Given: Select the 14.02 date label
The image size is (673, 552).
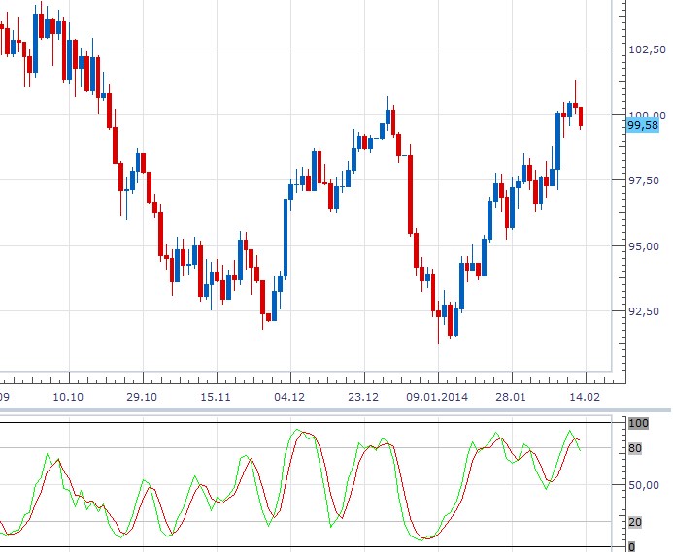Looking at the screenshot, I should [x=585, y=397].
